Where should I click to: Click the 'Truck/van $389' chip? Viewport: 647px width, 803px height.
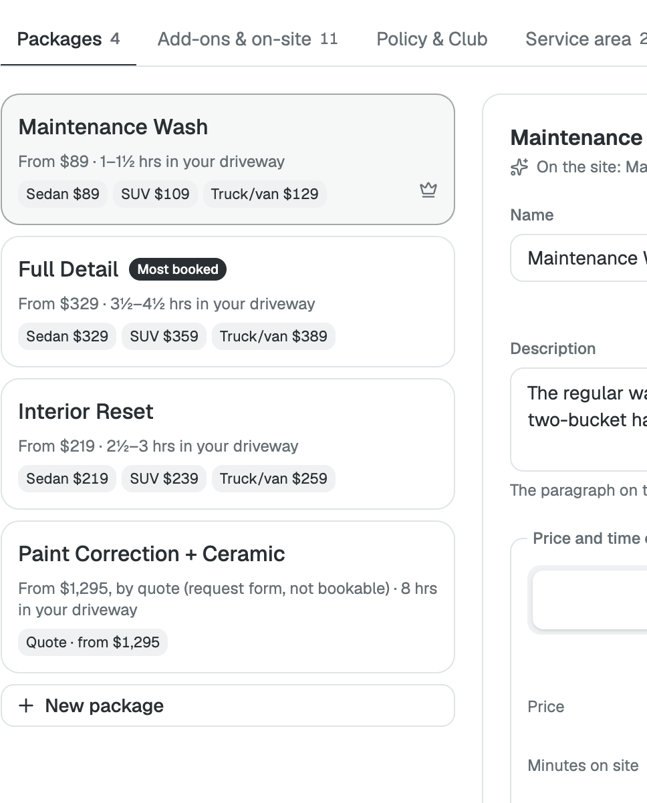273,336
